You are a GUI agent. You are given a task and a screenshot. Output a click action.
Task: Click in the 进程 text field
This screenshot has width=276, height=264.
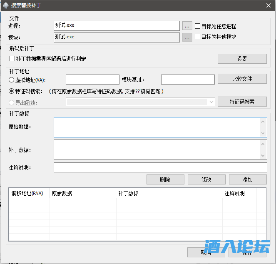pyautogui.click(x=117, y=26)
